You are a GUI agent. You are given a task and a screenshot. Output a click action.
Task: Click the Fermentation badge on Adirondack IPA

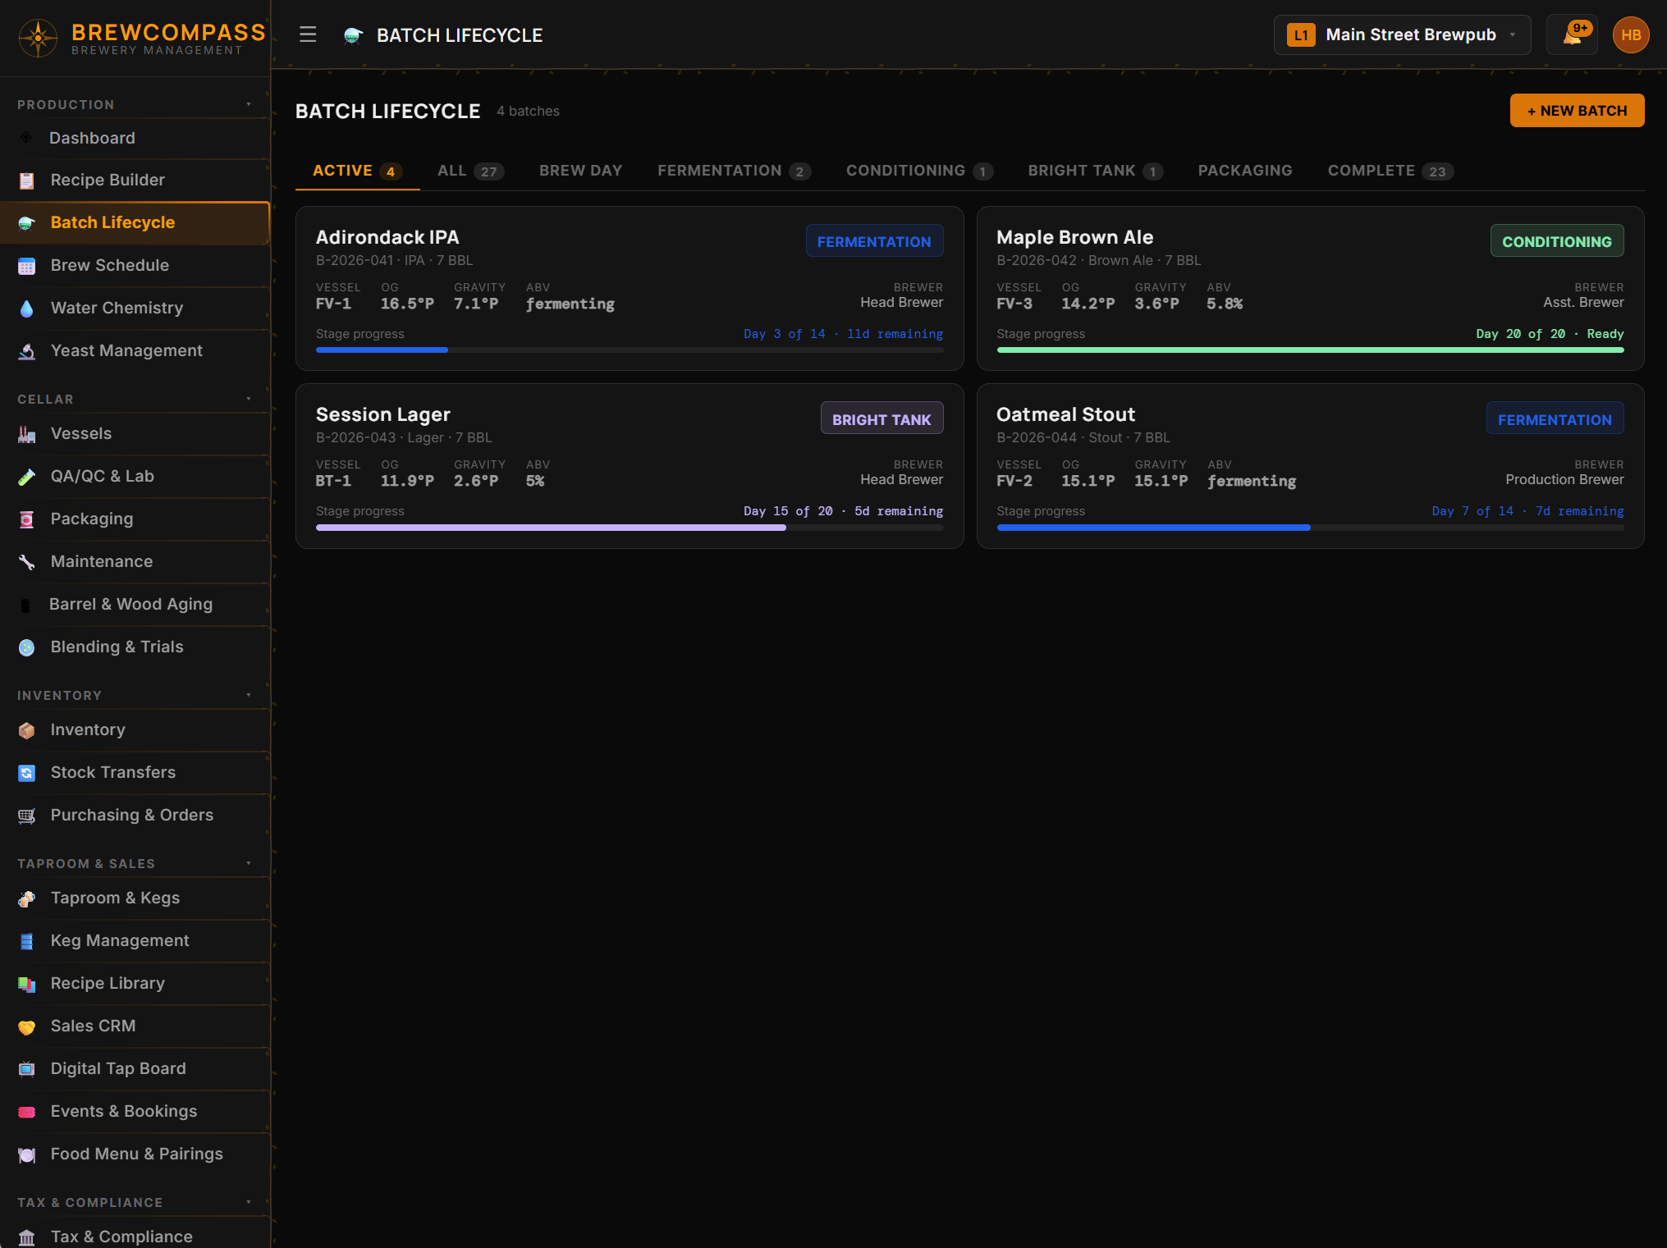point(874,241)
